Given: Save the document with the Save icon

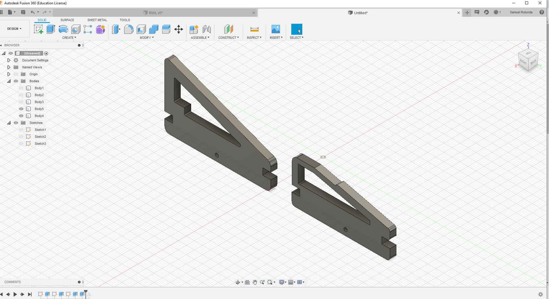Looking at the screenshot, I should (23, 12).
